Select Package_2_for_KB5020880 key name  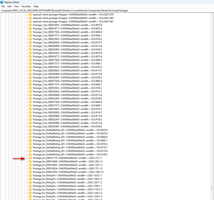click(68, 74)
